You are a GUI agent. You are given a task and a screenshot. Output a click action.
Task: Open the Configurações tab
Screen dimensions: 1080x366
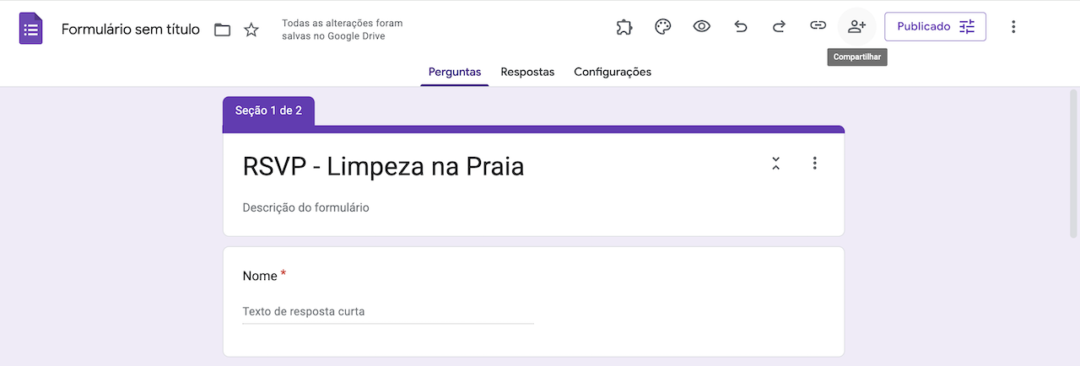point(613,72)
